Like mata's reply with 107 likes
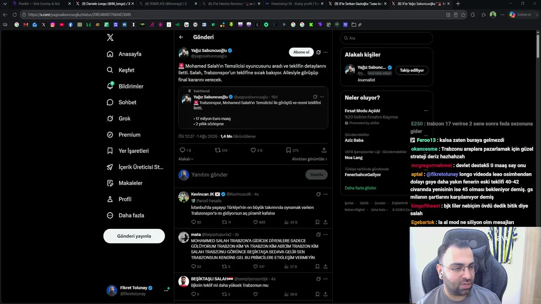Image resolution: width=541 pixels, height=304 pixels. [255, 266]
